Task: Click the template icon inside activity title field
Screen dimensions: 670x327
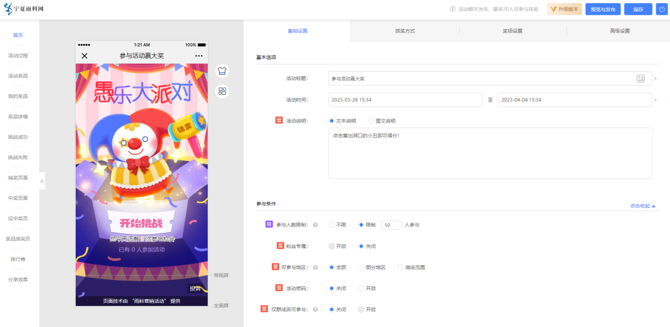Action: point(640,79)
